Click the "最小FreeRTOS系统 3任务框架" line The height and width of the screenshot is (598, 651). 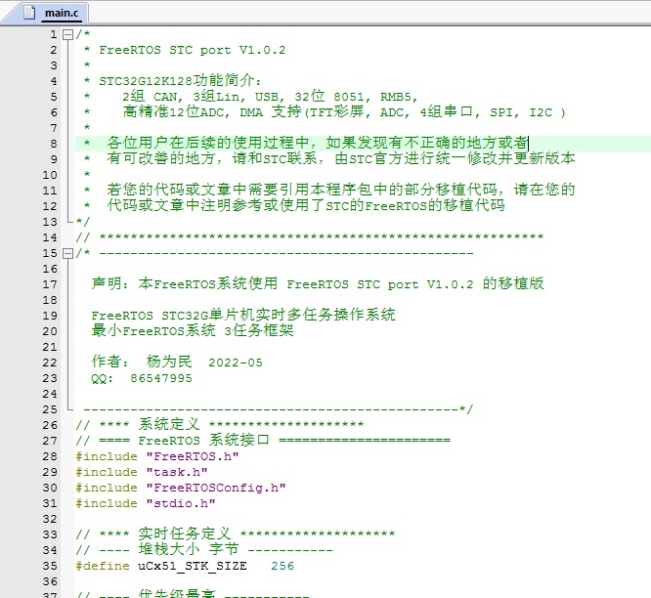coord(193,330)
